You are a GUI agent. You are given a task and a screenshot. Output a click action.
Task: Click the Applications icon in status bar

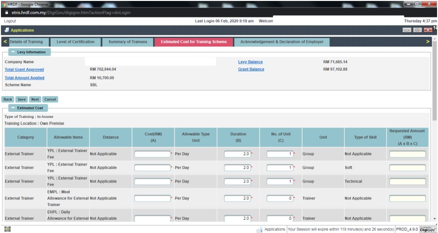[259, 230]
